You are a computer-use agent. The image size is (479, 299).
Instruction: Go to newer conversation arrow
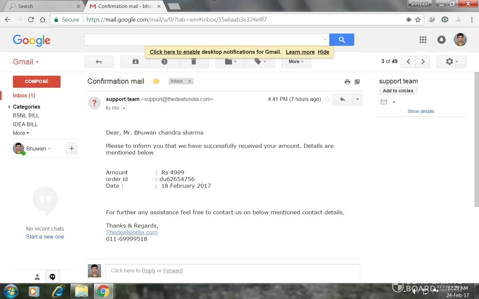click(x=408, y=61)
